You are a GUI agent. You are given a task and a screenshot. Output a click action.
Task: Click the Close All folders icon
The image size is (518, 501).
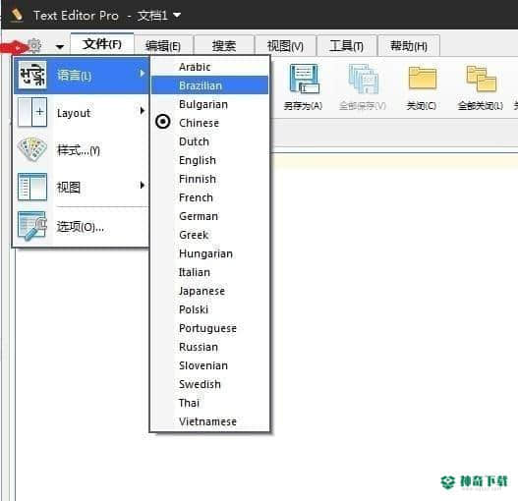pyautogui.click(x=481, y=79)
